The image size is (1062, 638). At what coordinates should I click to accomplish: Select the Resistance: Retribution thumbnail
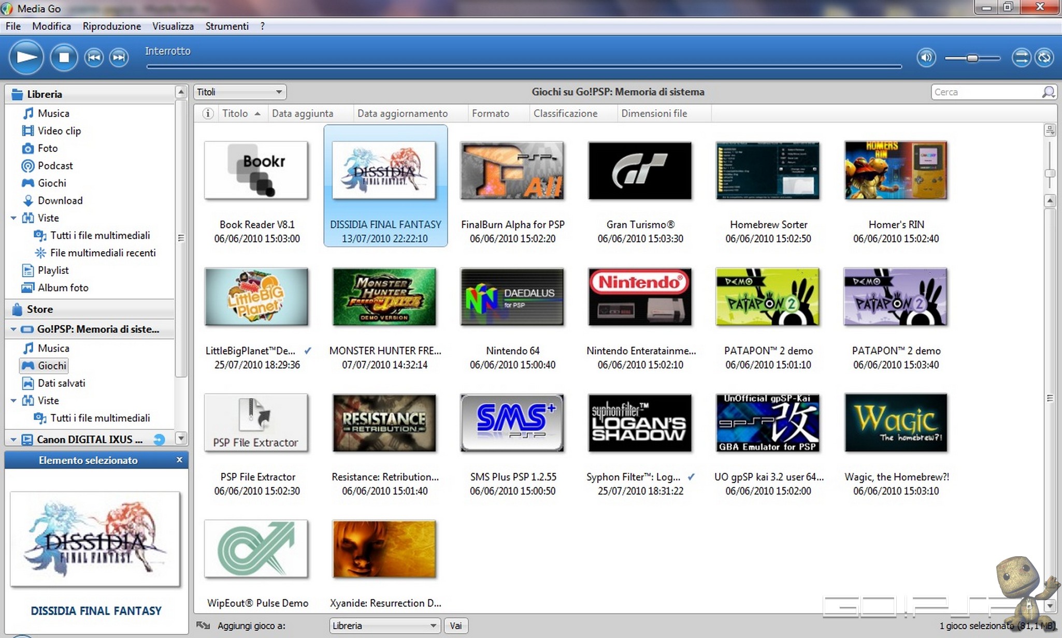tap(384, 423)
